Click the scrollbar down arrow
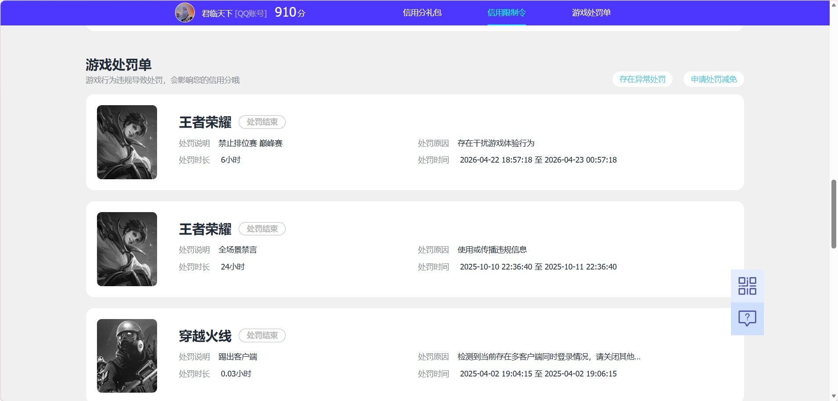The width and height of the screenshot is (838, 401). tap(834, 397)
